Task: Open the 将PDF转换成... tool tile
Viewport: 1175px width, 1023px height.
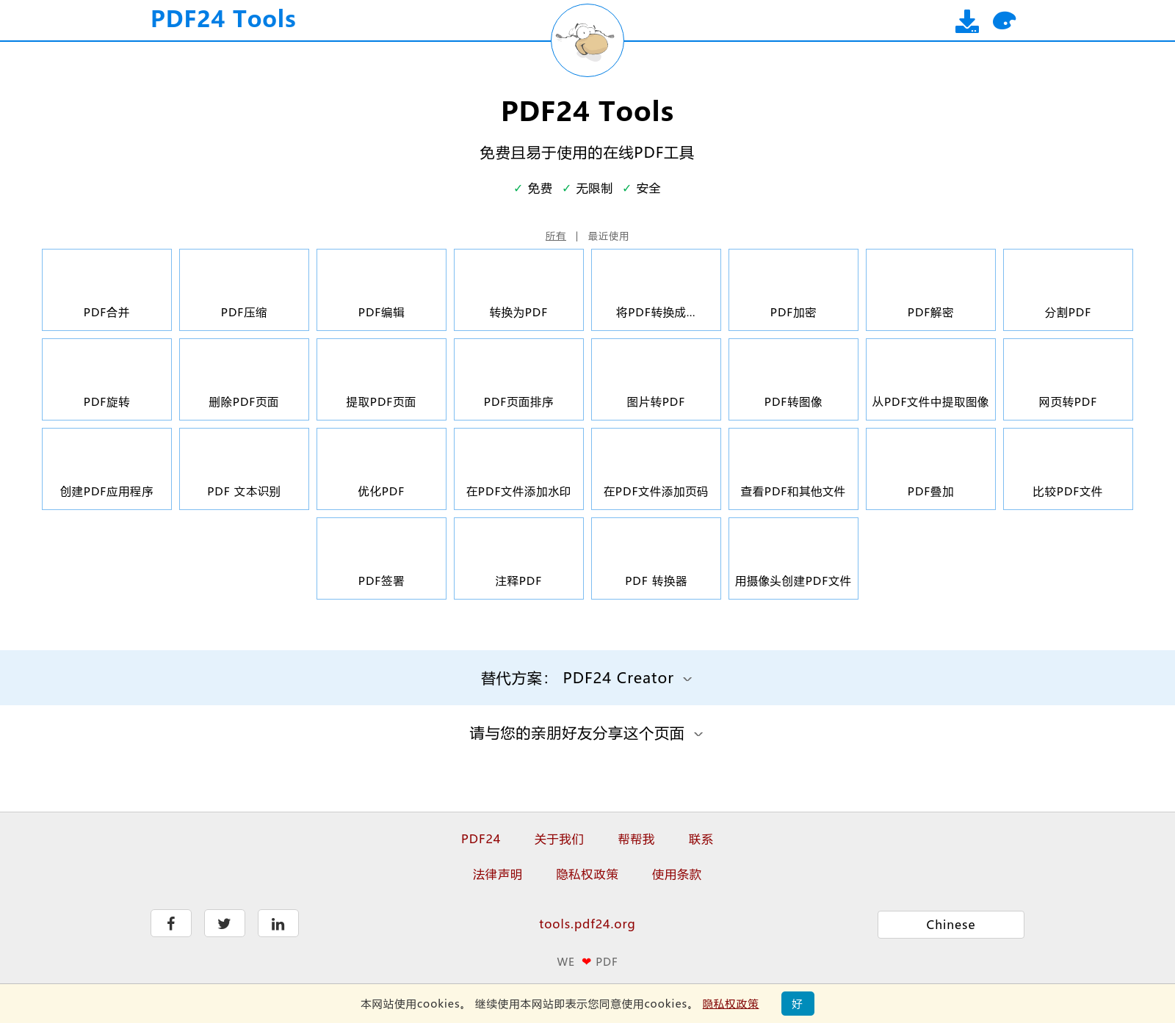Action: (656, 290)
